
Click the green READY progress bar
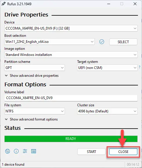tap(71, 139)
